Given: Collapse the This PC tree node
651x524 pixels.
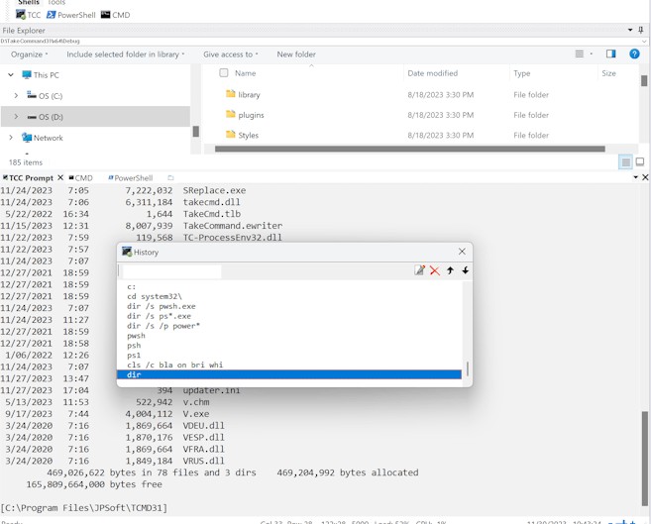Looking at the screenshot, I should tap(11, 75).
